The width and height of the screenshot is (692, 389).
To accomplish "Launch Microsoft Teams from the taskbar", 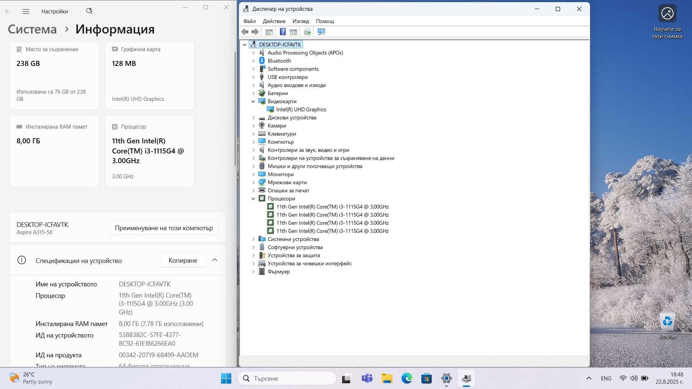I will [367, 379].
